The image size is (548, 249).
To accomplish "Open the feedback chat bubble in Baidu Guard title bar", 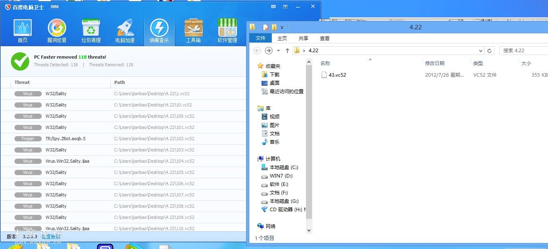I will coord(273,6).
